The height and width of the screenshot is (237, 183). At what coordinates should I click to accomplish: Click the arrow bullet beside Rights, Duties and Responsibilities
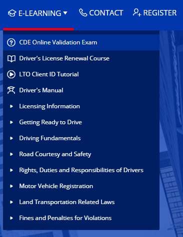(x=11, y=170)
